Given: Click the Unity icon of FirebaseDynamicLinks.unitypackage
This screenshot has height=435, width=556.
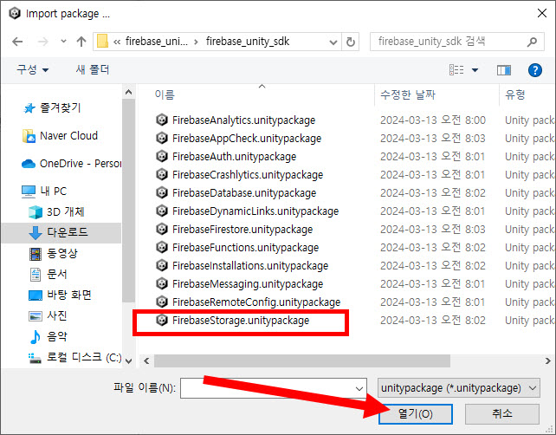Looking at the screenshot, I should [162, 211].
